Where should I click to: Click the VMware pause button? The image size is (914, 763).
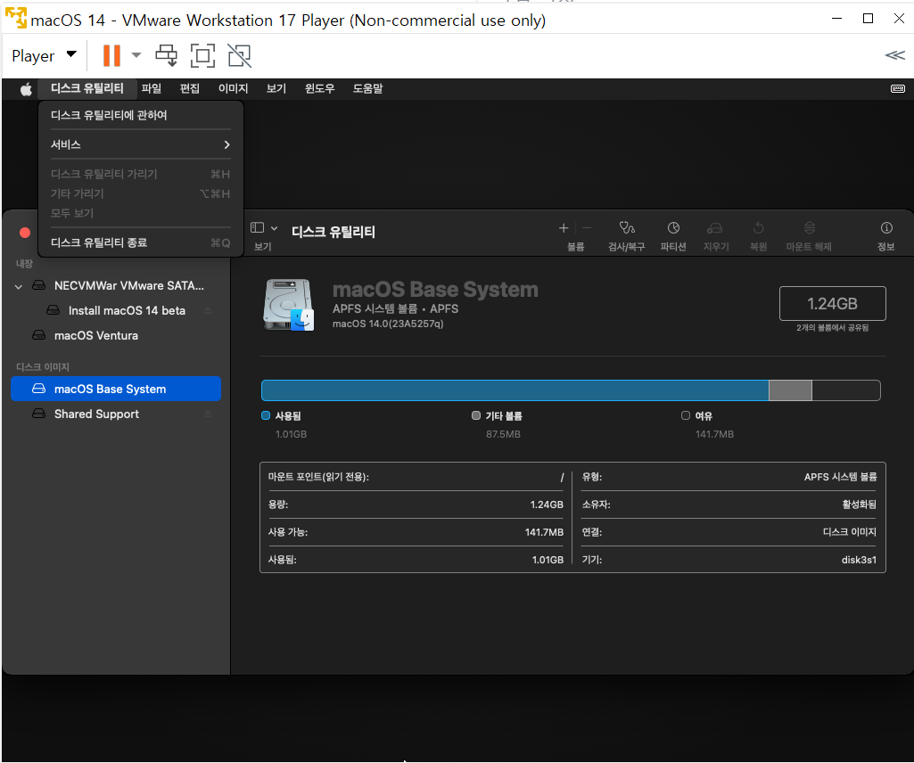tap(111, 56)
